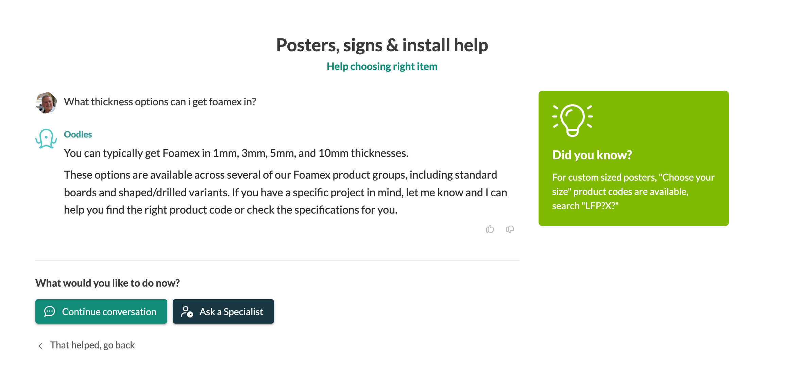The image size is (799, 381).
Task: Click the thumbs up feedback icon
Action: coord(490,229)
